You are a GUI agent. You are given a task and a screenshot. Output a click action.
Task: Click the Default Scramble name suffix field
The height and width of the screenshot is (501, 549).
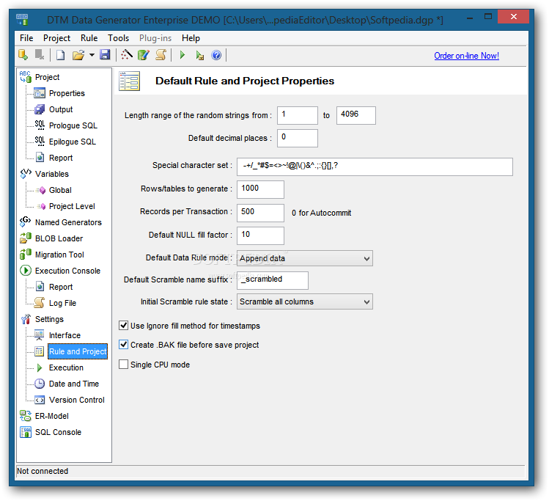point(273,280)
